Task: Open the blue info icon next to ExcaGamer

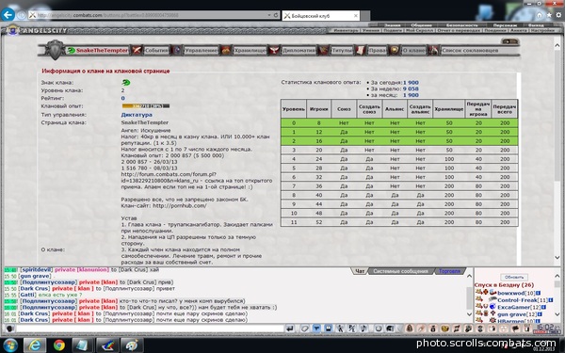Action: 543,307
